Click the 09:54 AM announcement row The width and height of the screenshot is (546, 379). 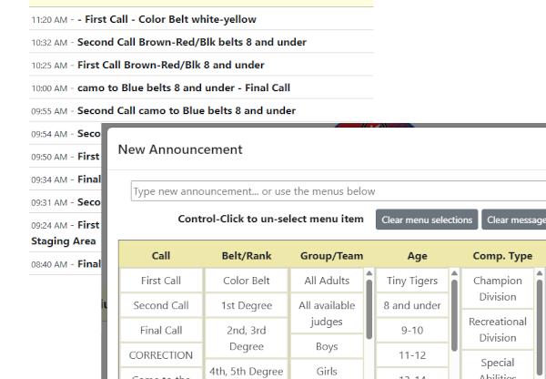(x=66, y=134)
